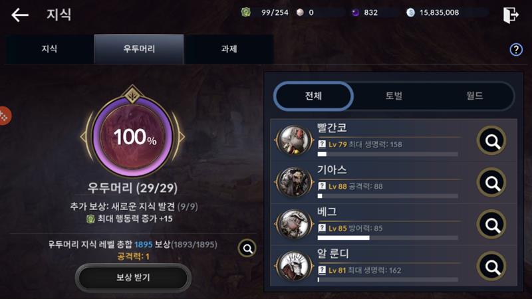The height and width of the screenshot is (299, 532).
Task: Open the help question mark icon
Action: point(516,50)
